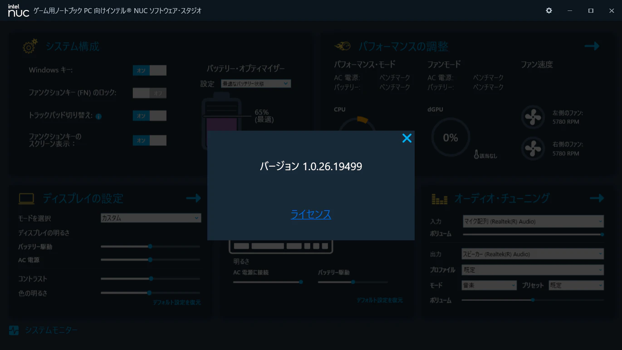
Task: Click システム構成 heading
Action: (x=72, y=46)
